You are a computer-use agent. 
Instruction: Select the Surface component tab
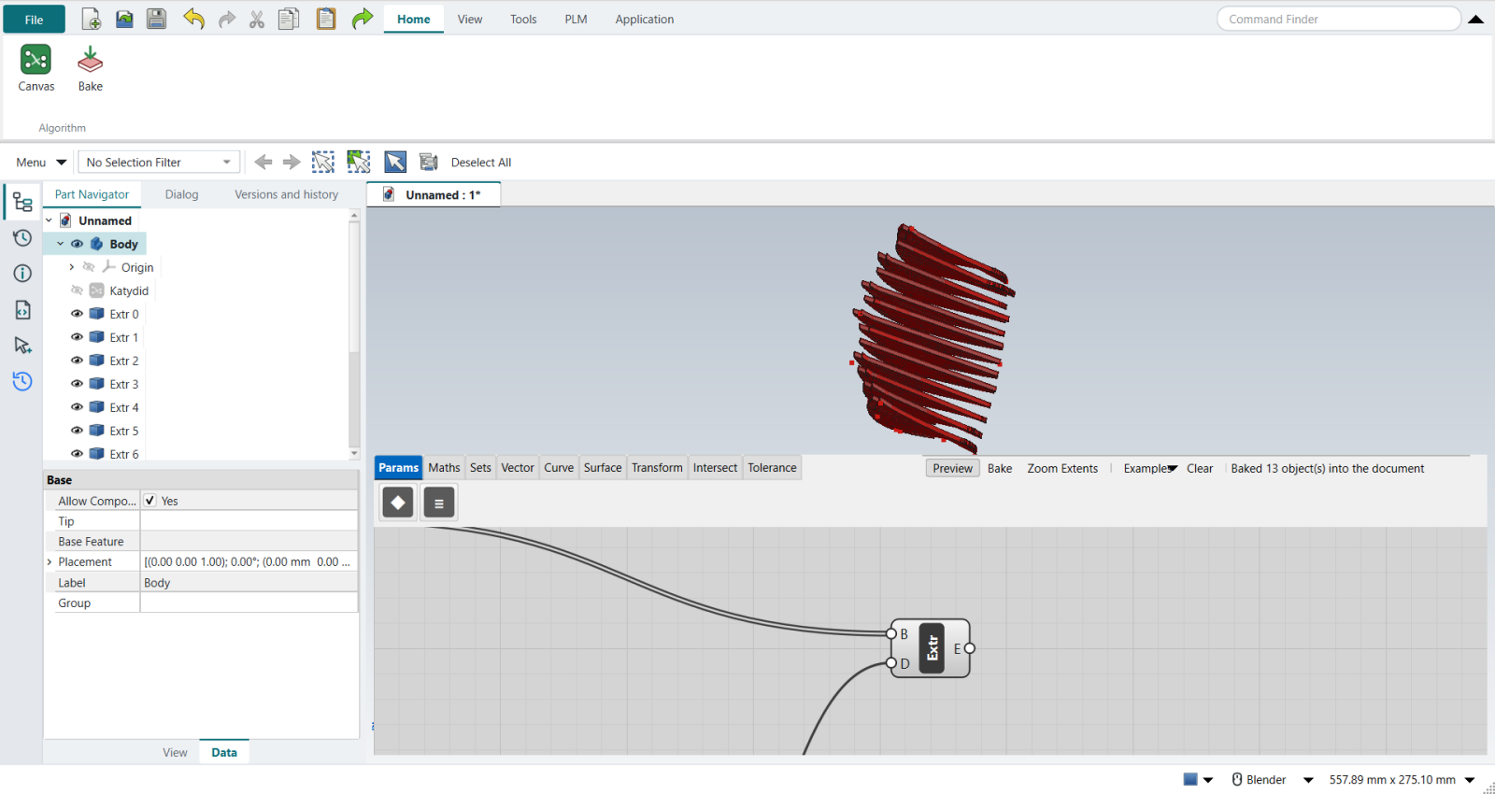[x=603, y=468]
